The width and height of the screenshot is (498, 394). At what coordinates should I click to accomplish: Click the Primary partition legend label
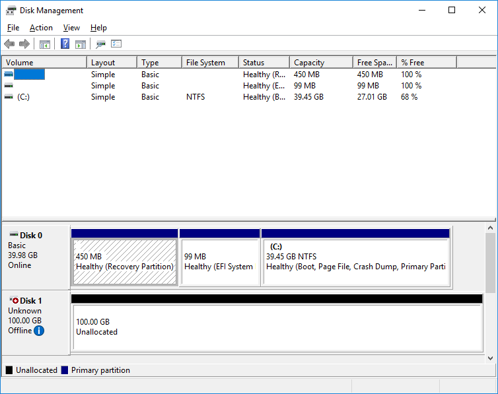point(100,370)
